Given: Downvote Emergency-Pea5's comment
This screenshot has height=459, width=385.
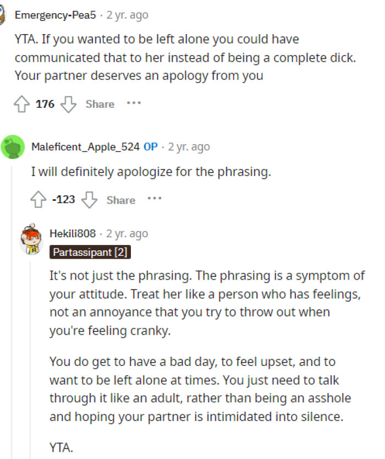Looking at the screenshot, I should (x=68, y=103).
